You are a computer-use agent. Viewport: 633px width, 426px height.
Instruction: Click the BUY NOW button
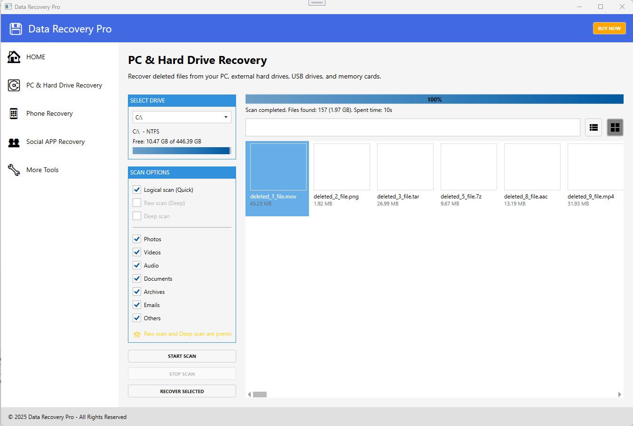(609, 28)
